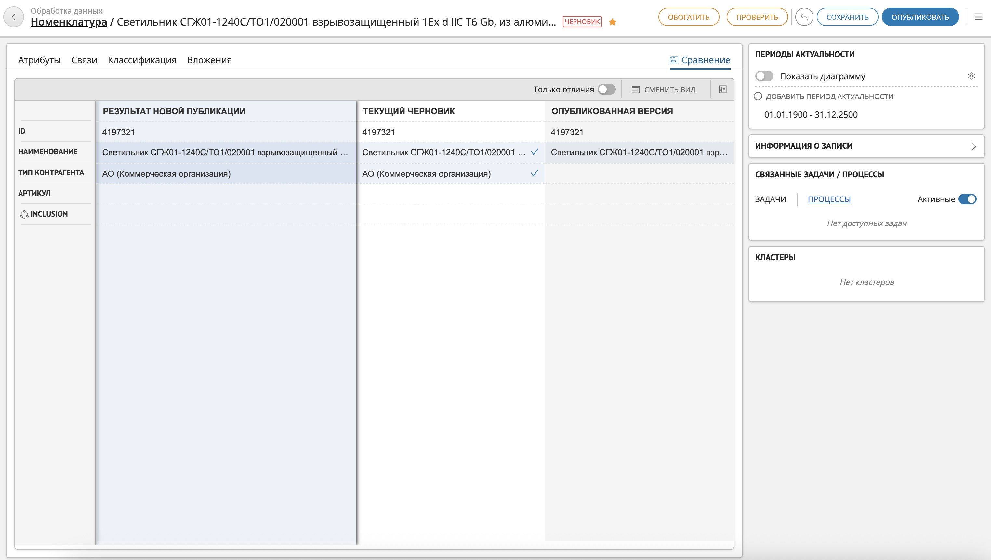The width and height of the screenshot is (991, 560).
Task: Enable the Только отличия toggle
Action: (606, 89)
